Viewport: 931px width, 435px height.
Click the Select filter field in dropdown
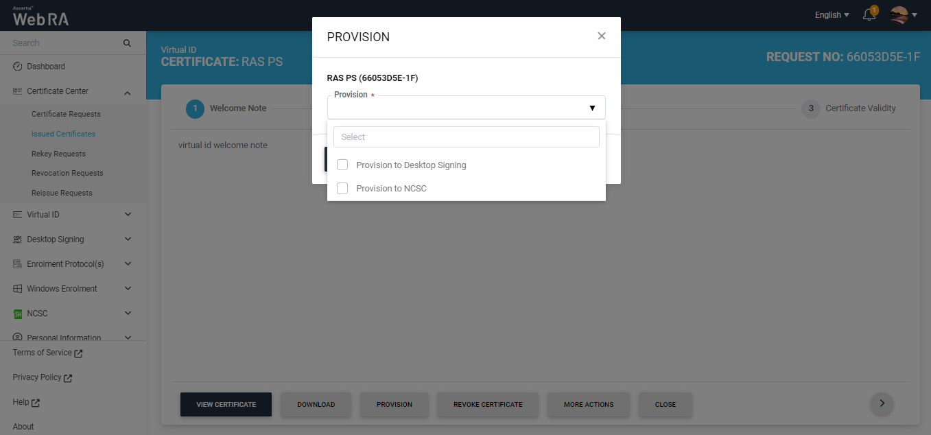click(x=466, y=137)
